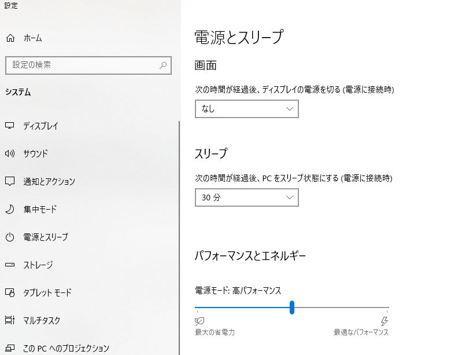Click the Tablet mode icon
Image resolution: width=462 pixels, height=355 pixels.
point(10,292)
